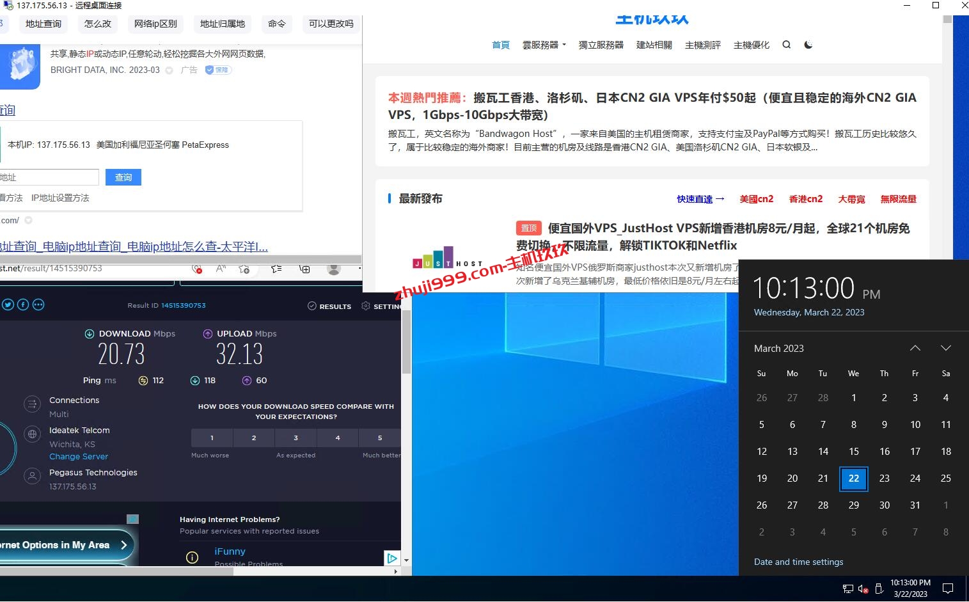Image resolution: width=969 pixels, height=602 pixels.
Task: Go to previous month in calendar
Action: pos(915,348)
